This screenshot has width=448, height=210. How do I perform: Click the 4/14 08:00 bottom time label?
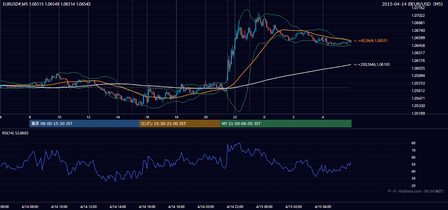pyautogui.click(x=30, y=207)
